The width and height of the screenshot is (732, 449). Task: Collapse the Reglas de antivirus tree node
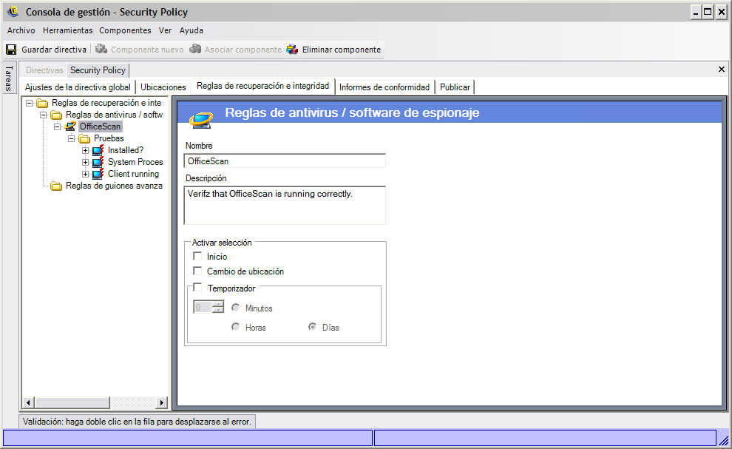(x=44, y=115)
